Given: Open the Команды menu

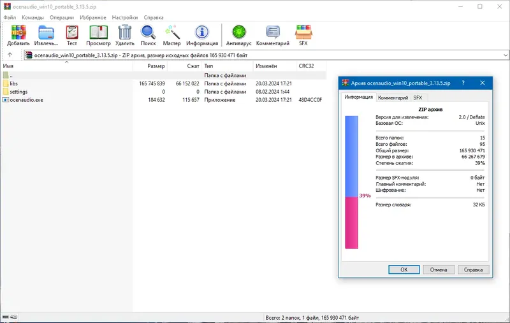Looking at the screenshot, I should click(33, 18).
